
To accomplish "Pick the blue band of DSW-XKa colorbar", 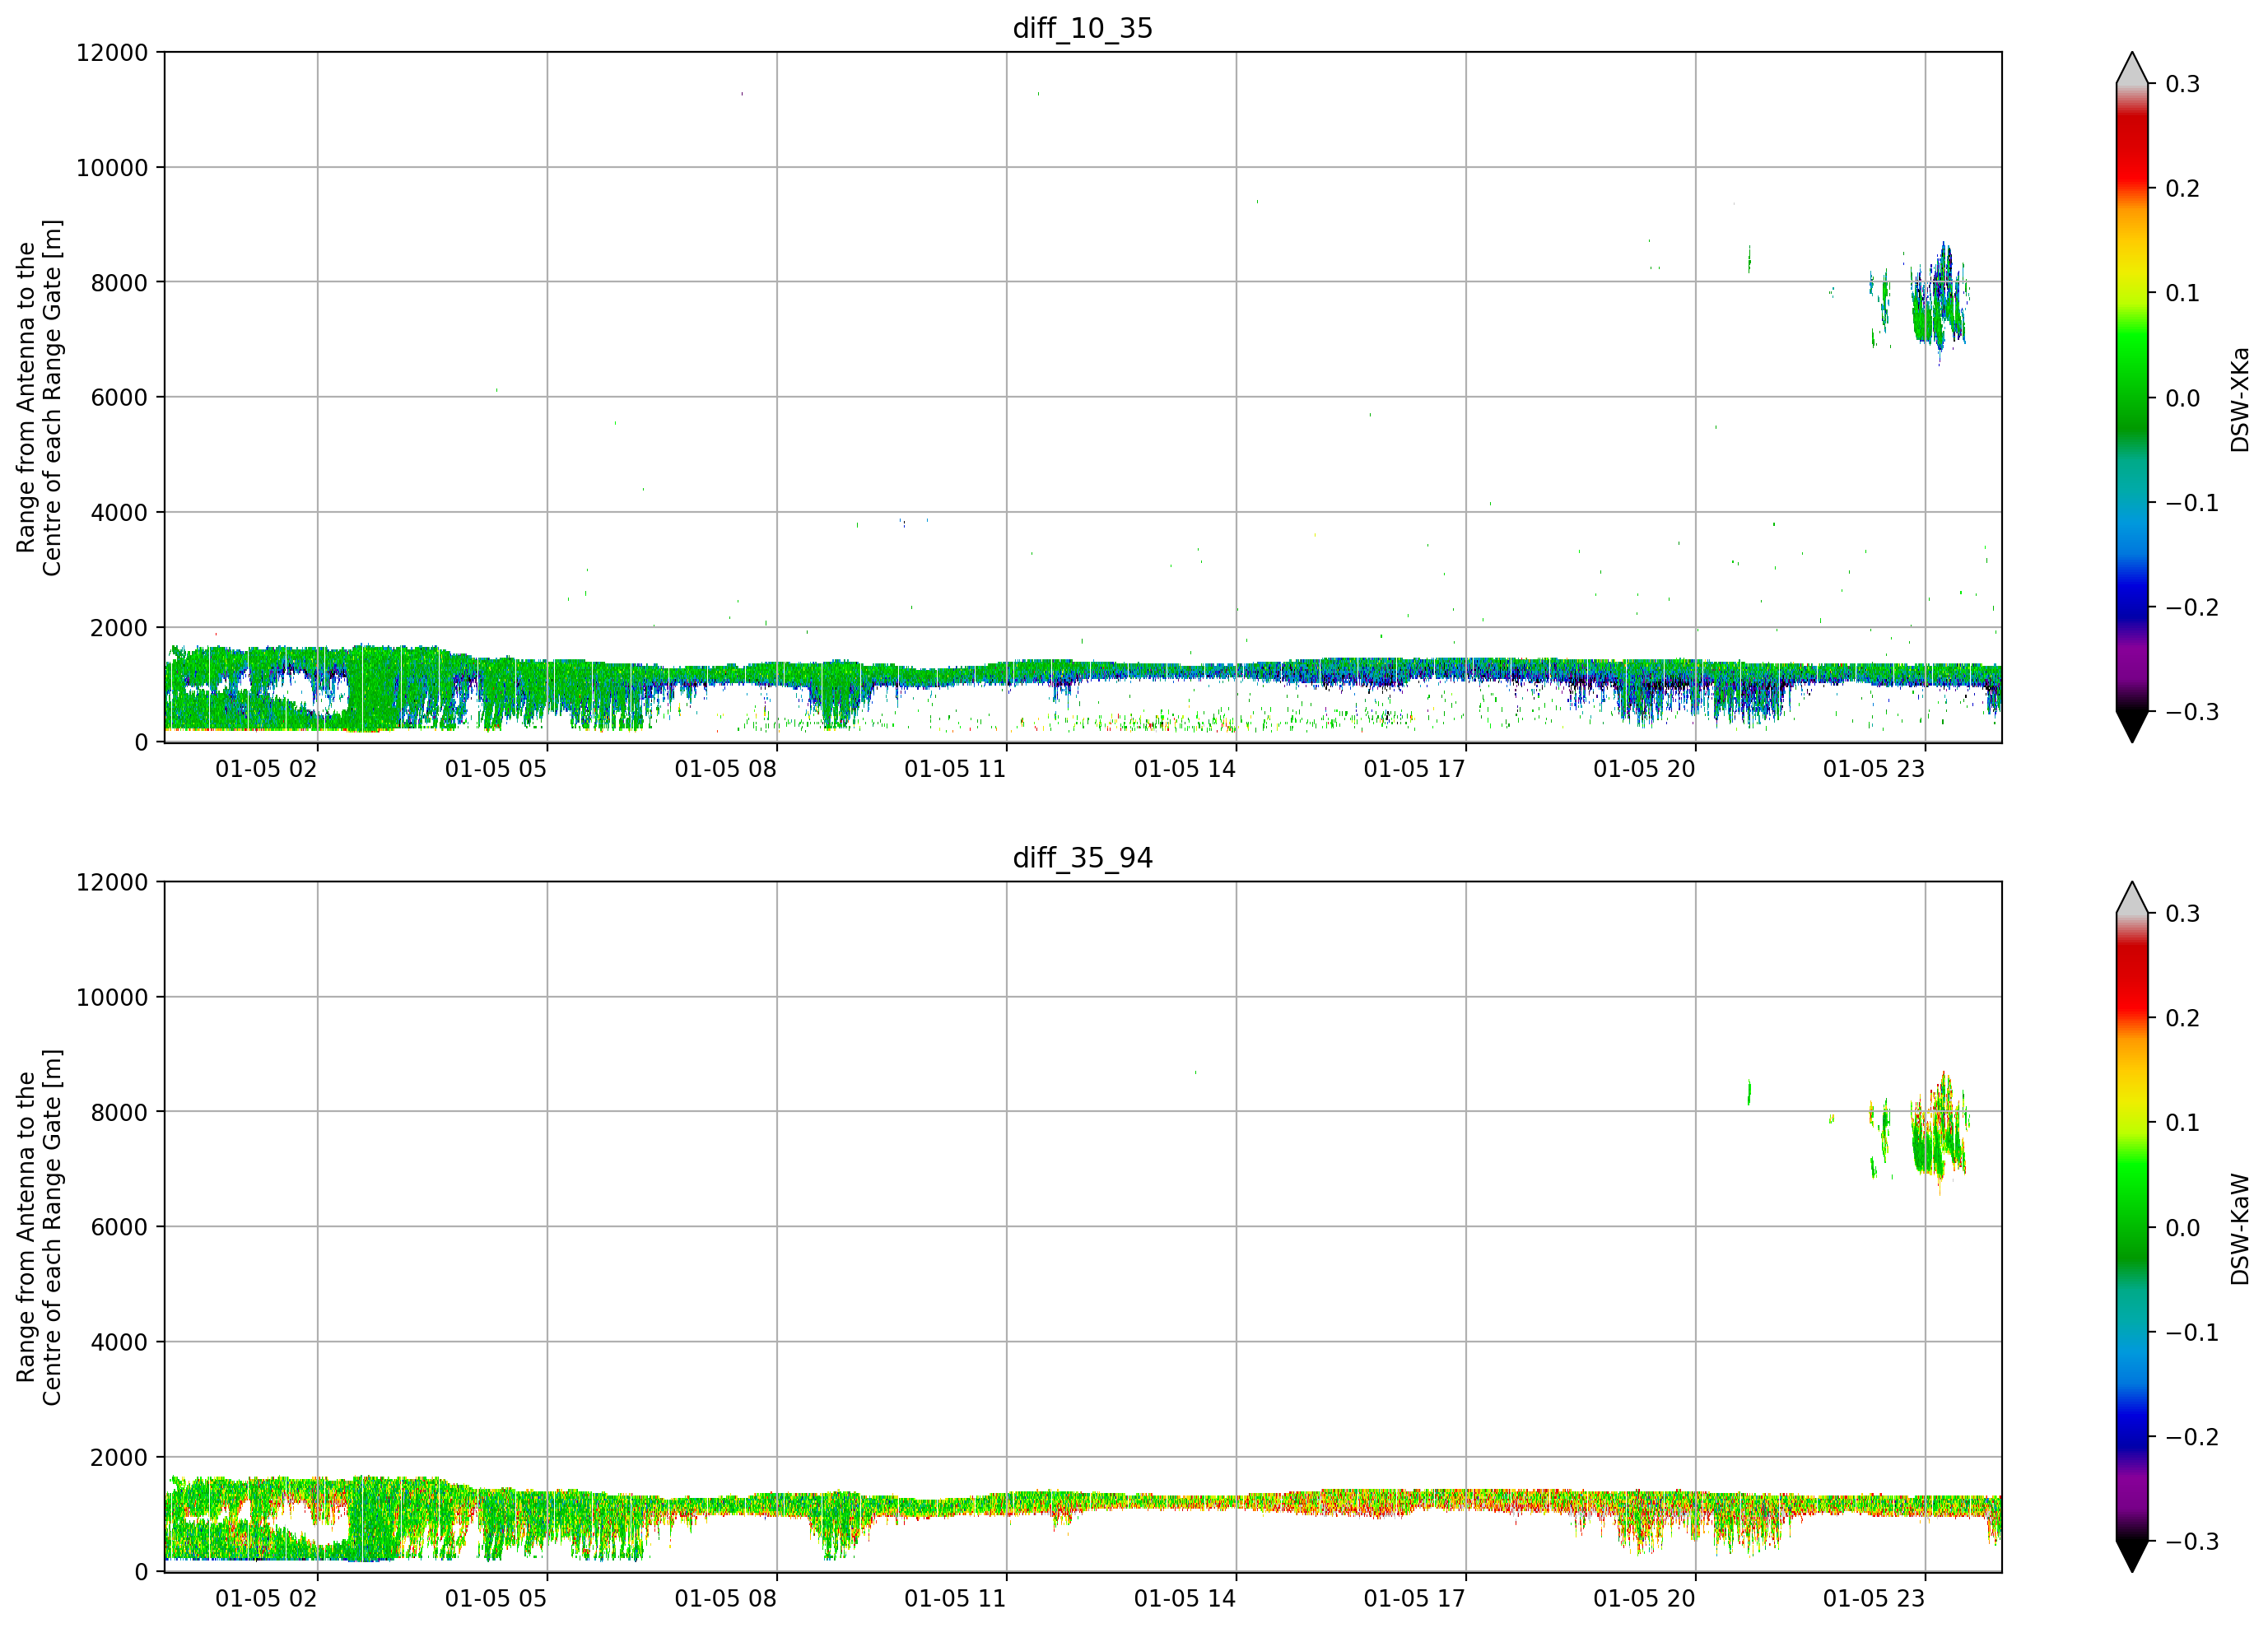I will (x=2132, y=580).
